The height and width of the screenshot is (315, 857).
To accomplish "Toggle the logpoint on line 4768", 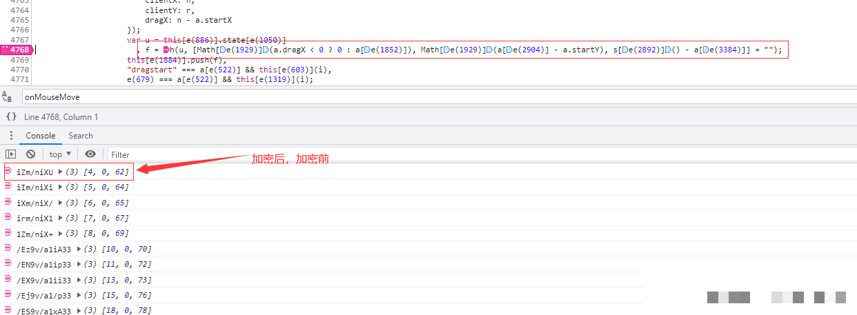I will 16,50.
